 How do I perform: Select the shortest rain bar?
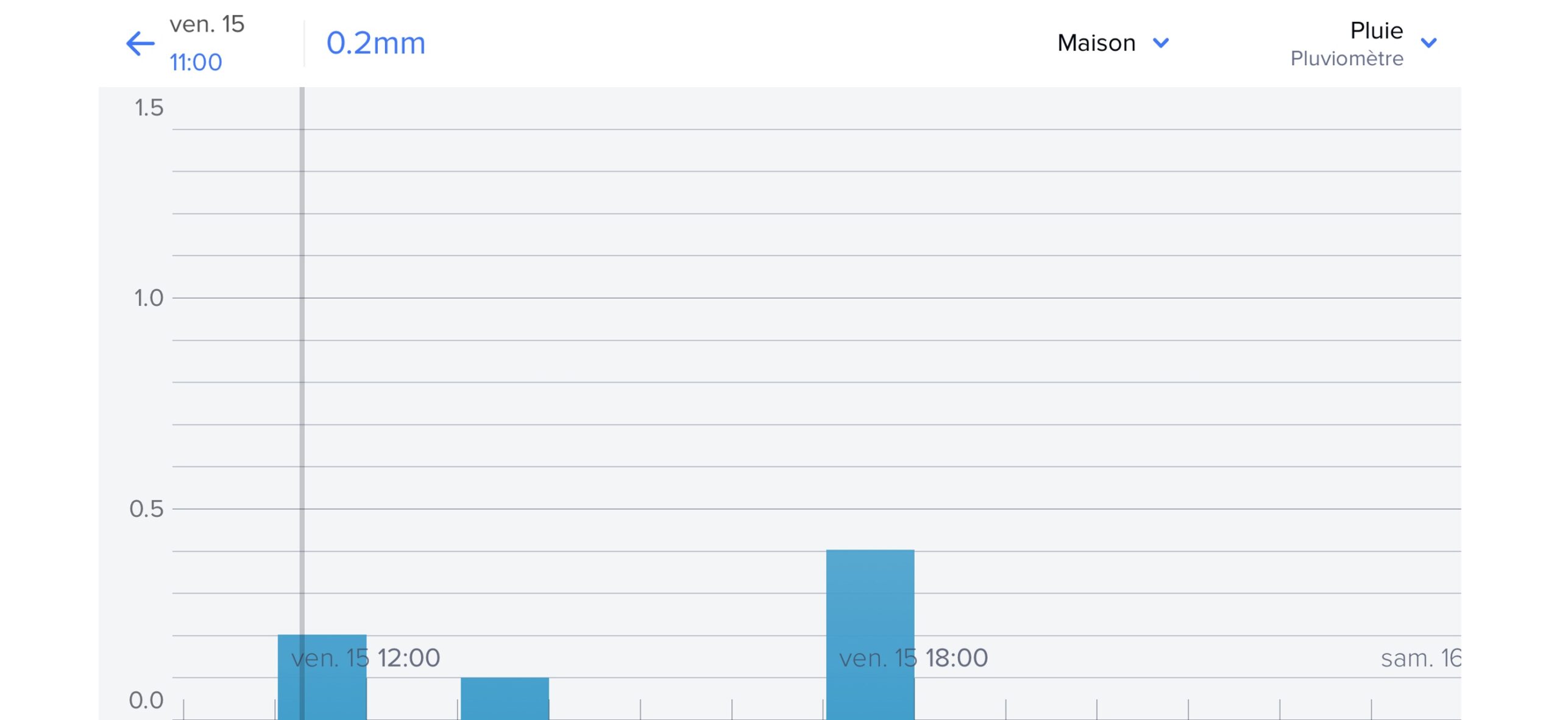(x=505, y=698)
